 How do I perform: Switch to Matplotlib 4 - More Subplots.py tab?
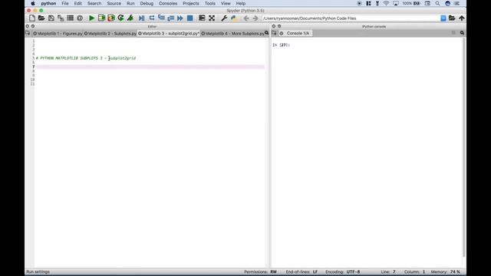pyautogui.click(x=232, y=33)
